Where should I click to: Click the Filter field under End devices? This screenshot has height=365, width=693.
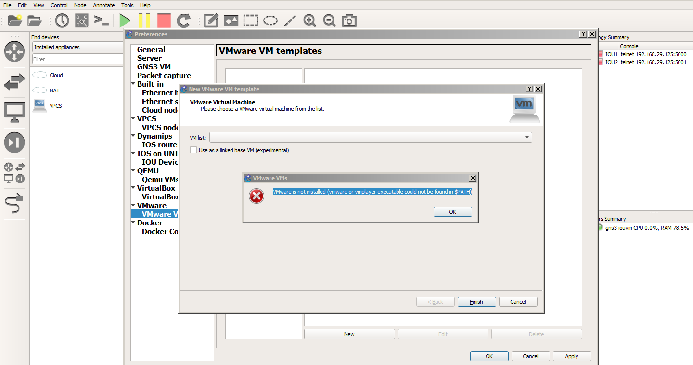click(x=78, y=59)
